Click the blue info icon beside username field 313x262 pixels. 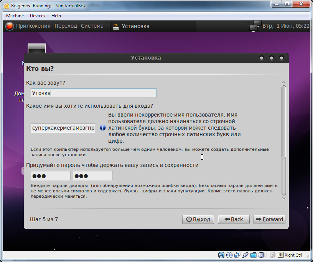pos(103,128)
